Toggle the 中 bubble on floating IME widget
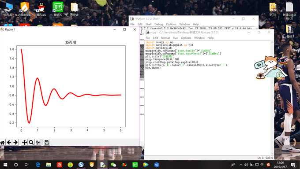 (x=259, y=65)
